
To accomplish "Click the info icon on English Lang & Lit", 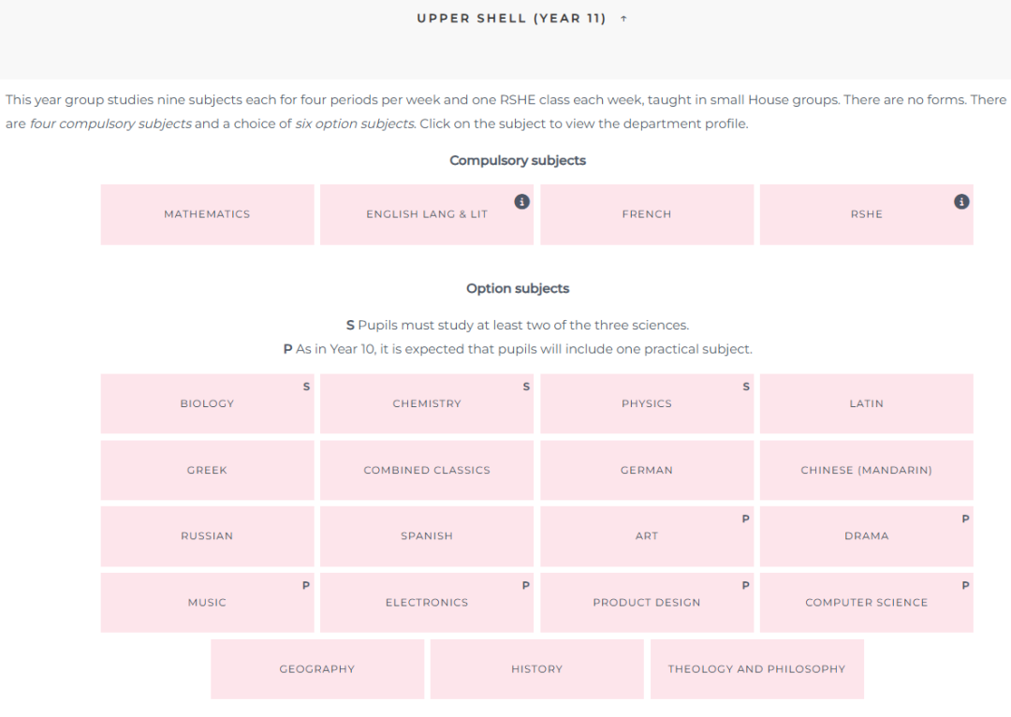I will tap(521, 202).
